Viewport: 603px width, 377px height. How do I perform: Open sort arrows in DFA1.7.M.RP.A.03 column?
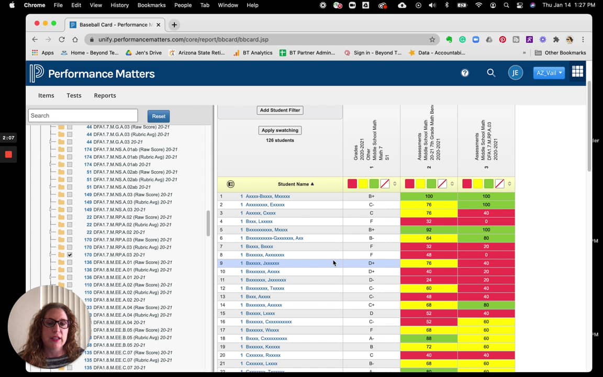point(509,184)
